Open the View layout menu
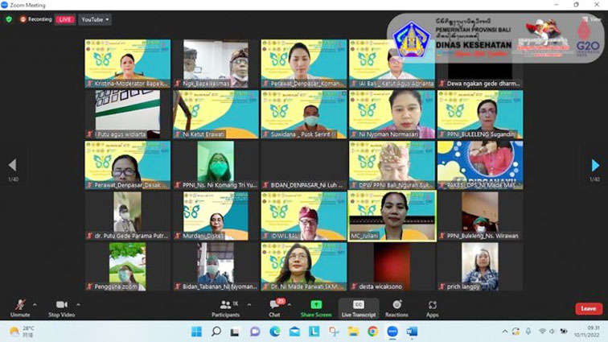This screenshot has height=342, width=608. [x=591, y=19]
